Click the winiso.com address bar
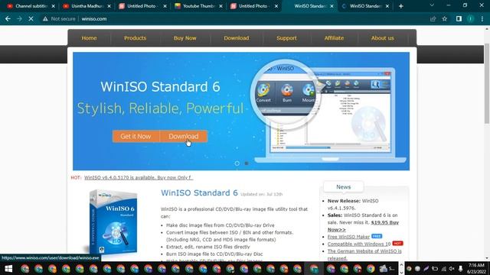Image resolution: width=490 pixels, height=275 pixels. pyautogui.click(x=237, y=18)
